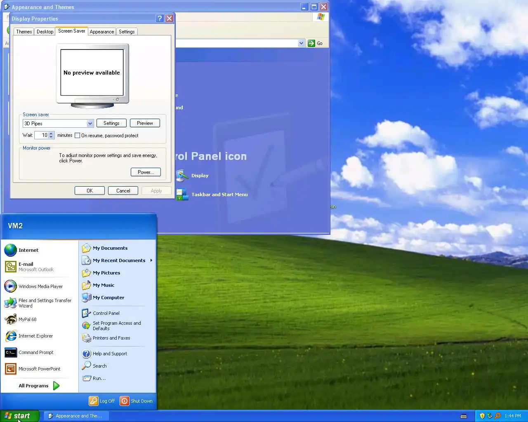Switch to the Appearance tab
Screen dimensions: 528x422
[102, 32]
